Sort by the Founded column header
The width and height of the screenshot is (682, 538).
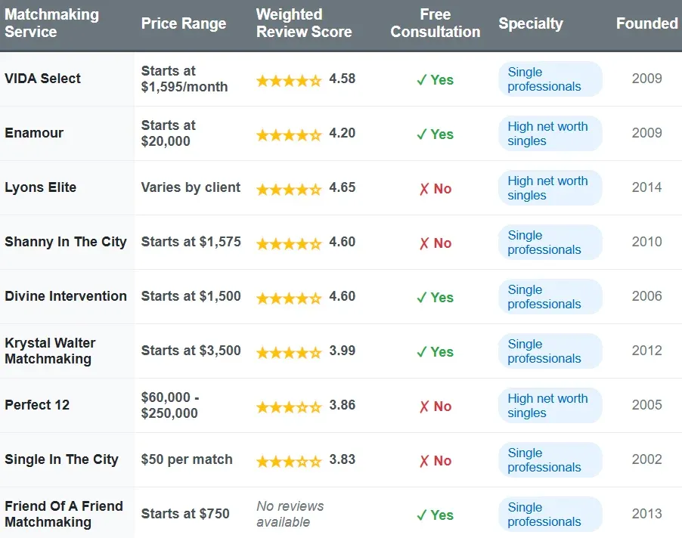(x=646, y=23)
